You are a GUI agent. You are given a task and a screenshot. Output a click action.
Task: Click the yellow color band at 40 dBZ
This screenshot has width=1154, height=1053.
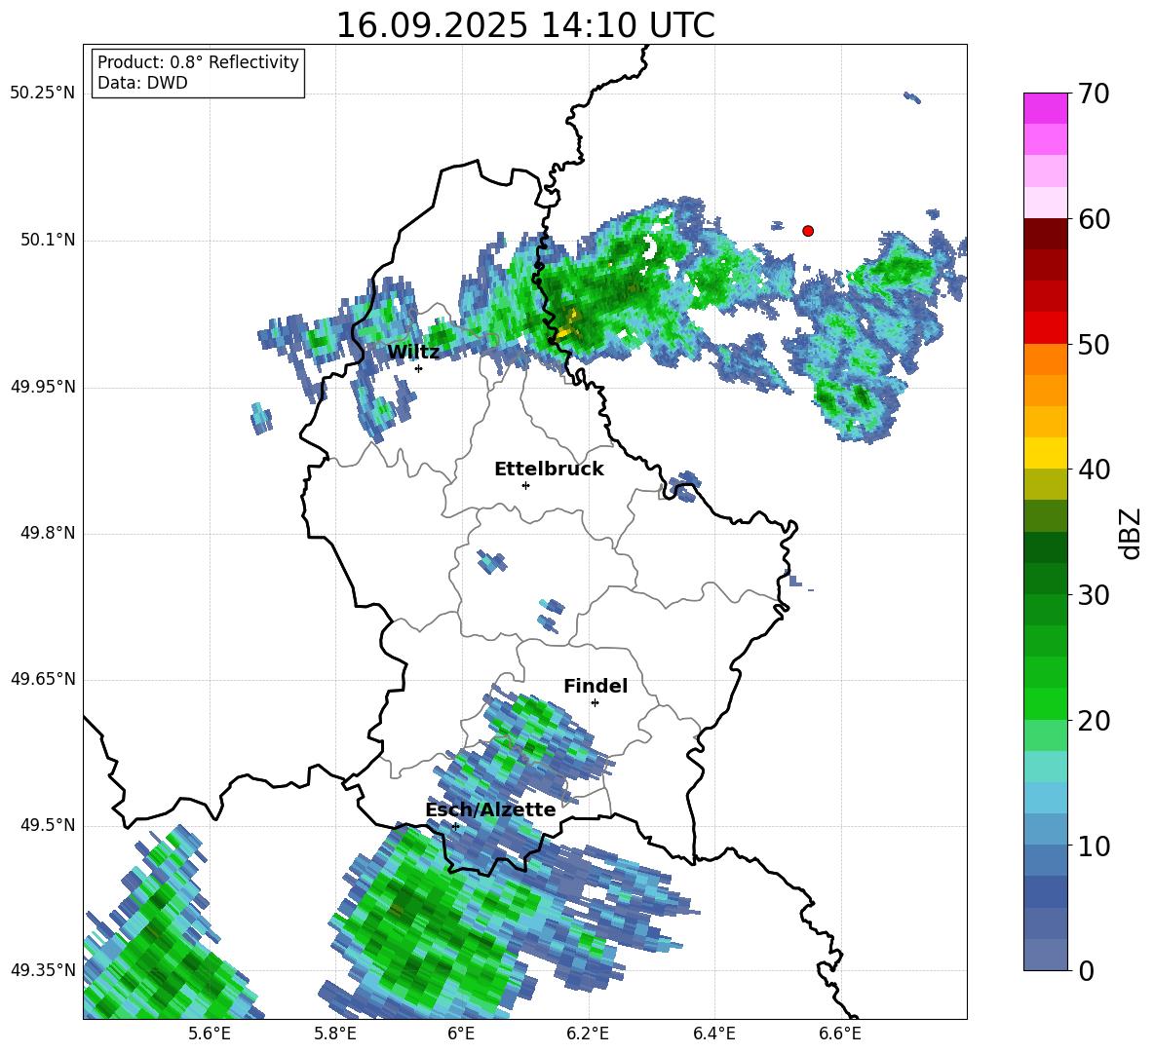[1045, 453]
